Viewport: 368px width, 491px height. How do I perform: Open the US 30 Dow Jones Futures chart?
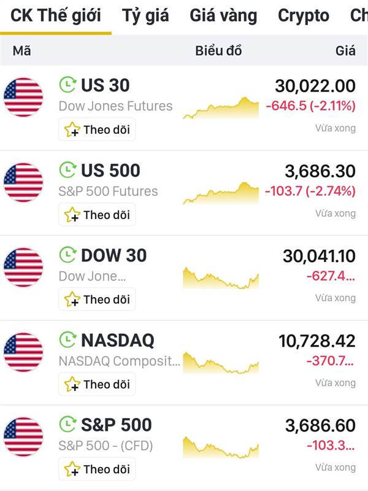221,108
